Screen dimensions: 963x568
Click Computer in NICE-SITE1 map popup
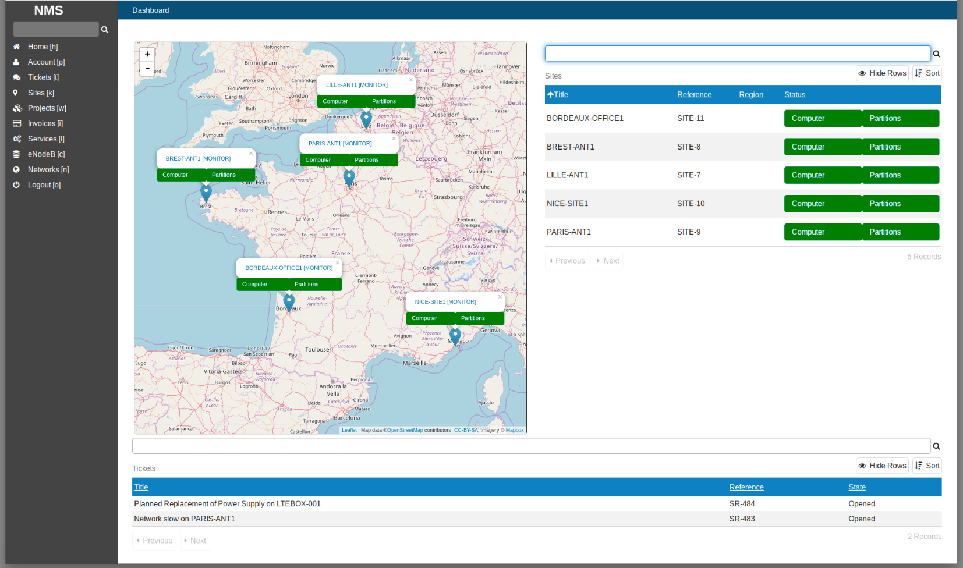(431, 318)
